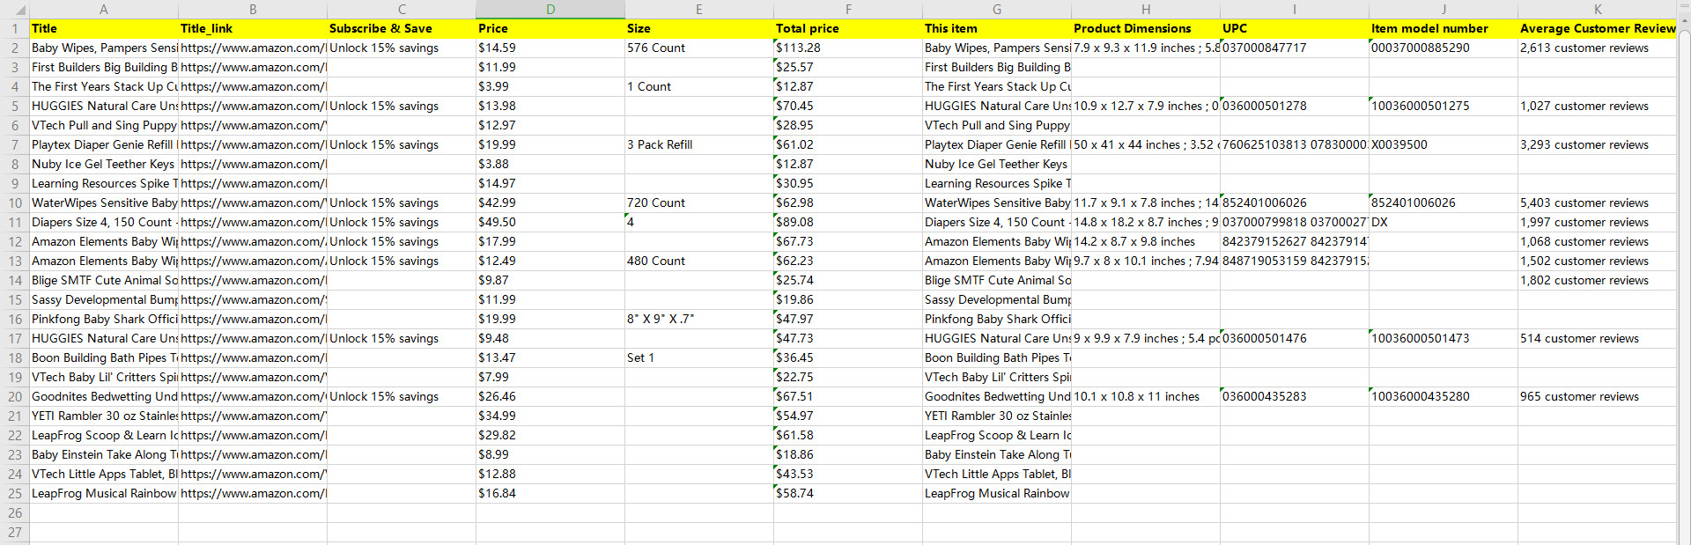Select row 10 header
Viewport: 1691px width, 545px height.
click(15, 203)
